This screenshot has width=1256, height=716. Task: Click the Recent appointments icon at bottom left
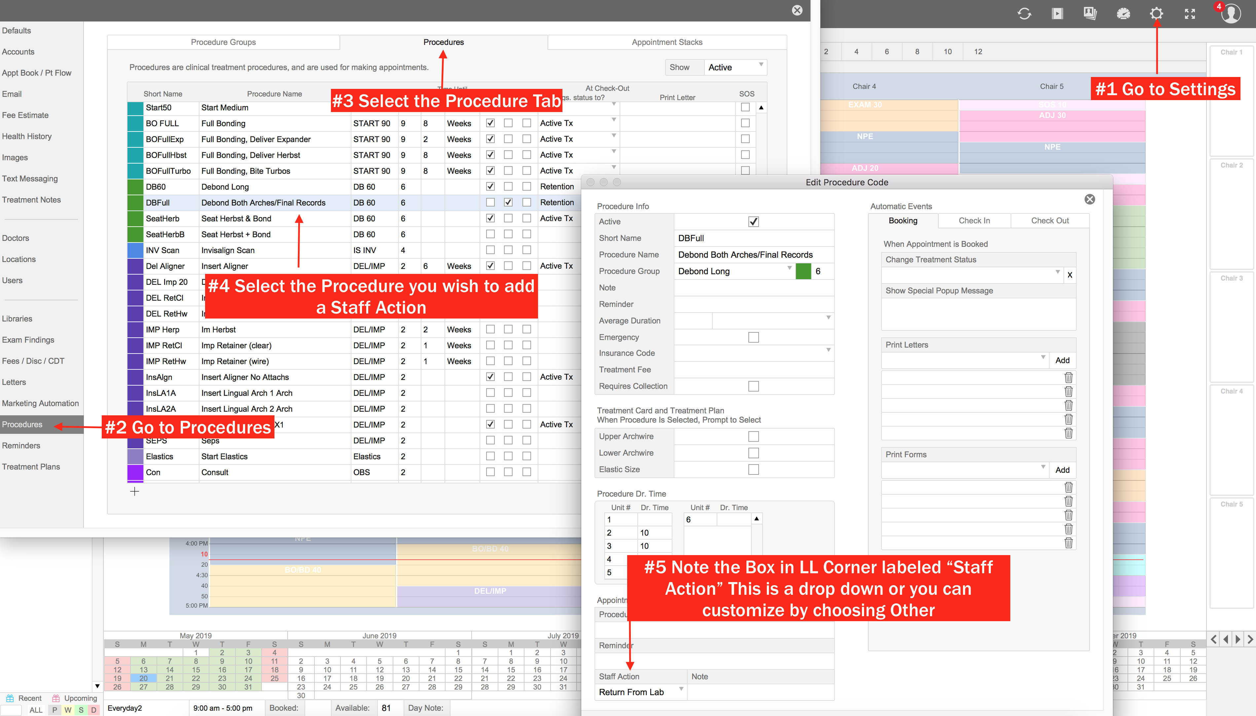10,698
